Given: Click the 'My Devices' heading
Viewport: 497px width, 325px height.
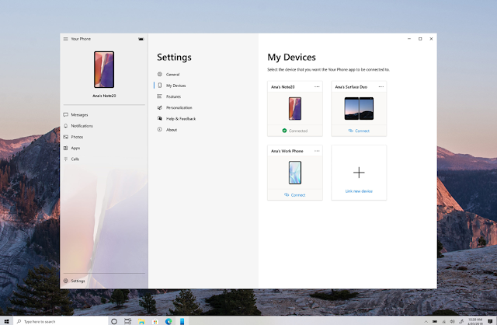Looking at the screenshot, I should 292,57.
